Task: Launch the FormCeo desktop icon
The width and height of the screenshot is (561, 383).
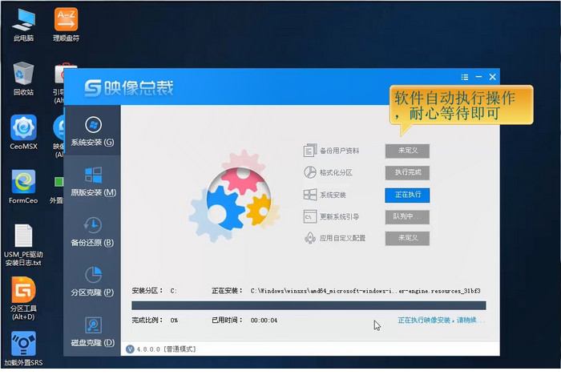Action: click(23, 187)
